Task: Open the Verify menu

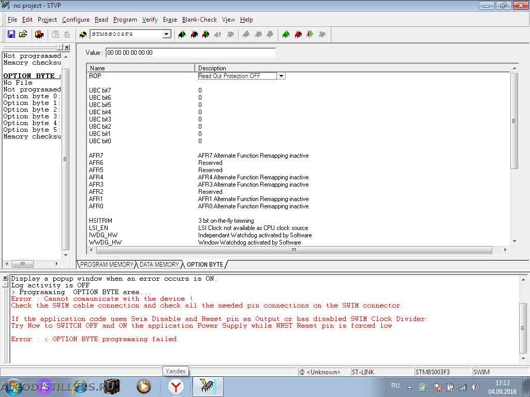Action: 150,20
